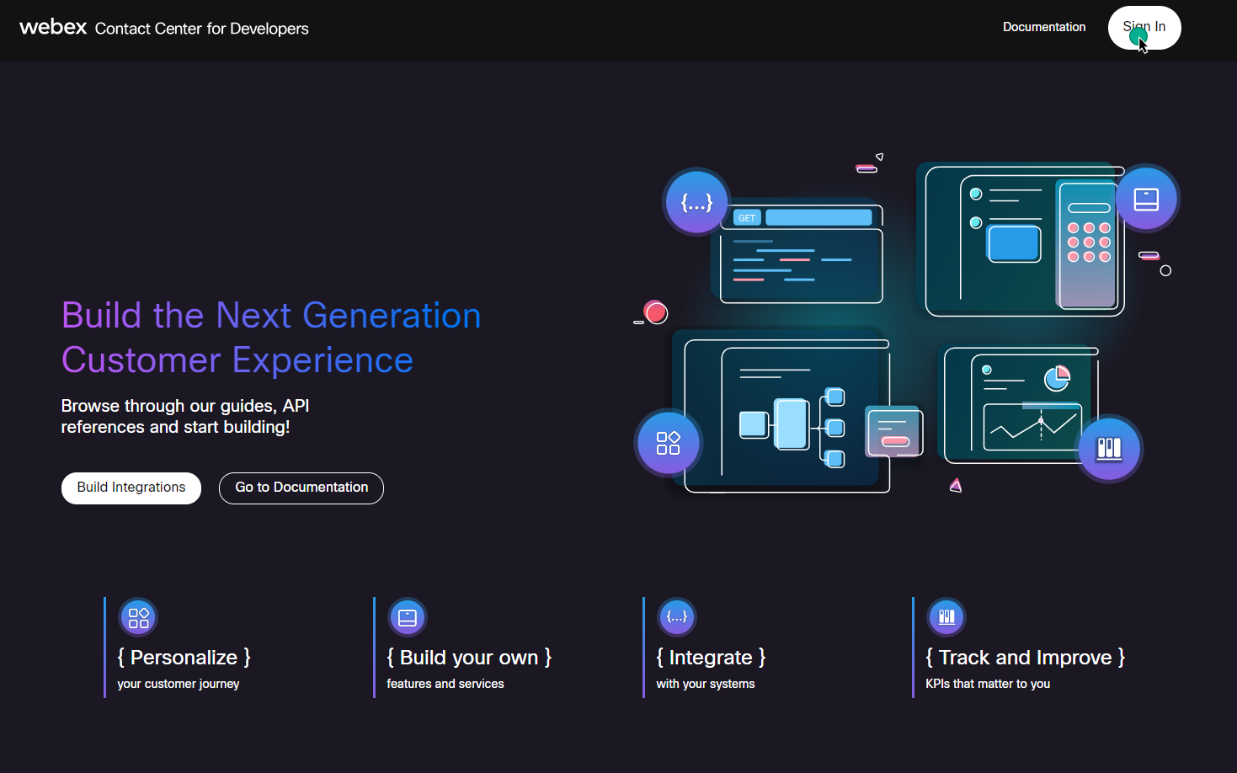Click the webex logo
Viewport: 1237px width, 773px height.
(52, 27)
